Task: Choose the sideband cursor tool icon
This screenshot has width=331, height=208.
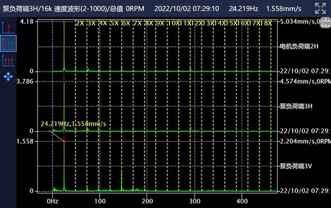Action: pos(8,60)
